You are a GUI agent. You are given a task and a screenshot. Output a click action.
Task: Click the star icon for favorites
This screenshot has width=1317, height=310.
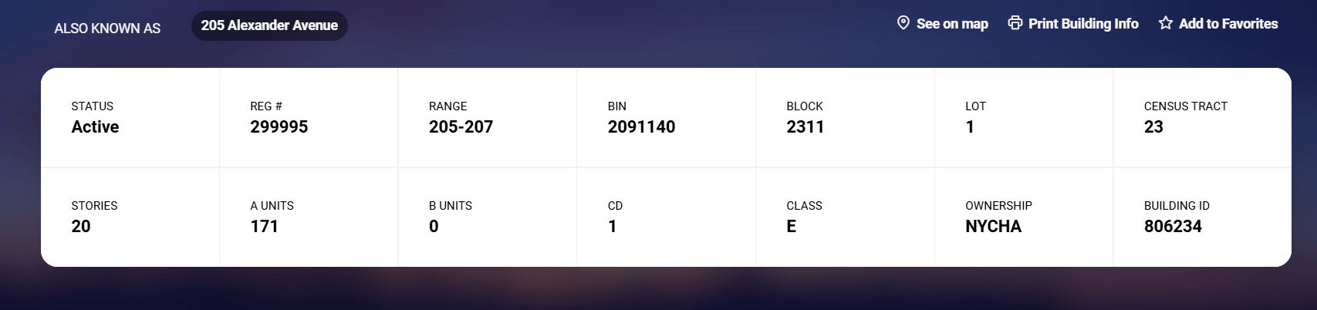pos(1166,23)
